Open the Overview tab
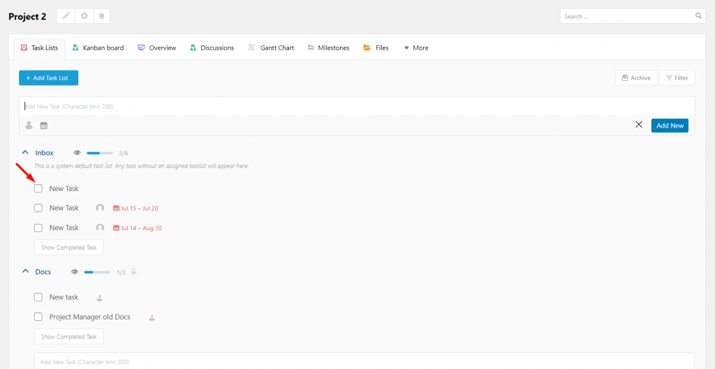 [x=157, y=48]
